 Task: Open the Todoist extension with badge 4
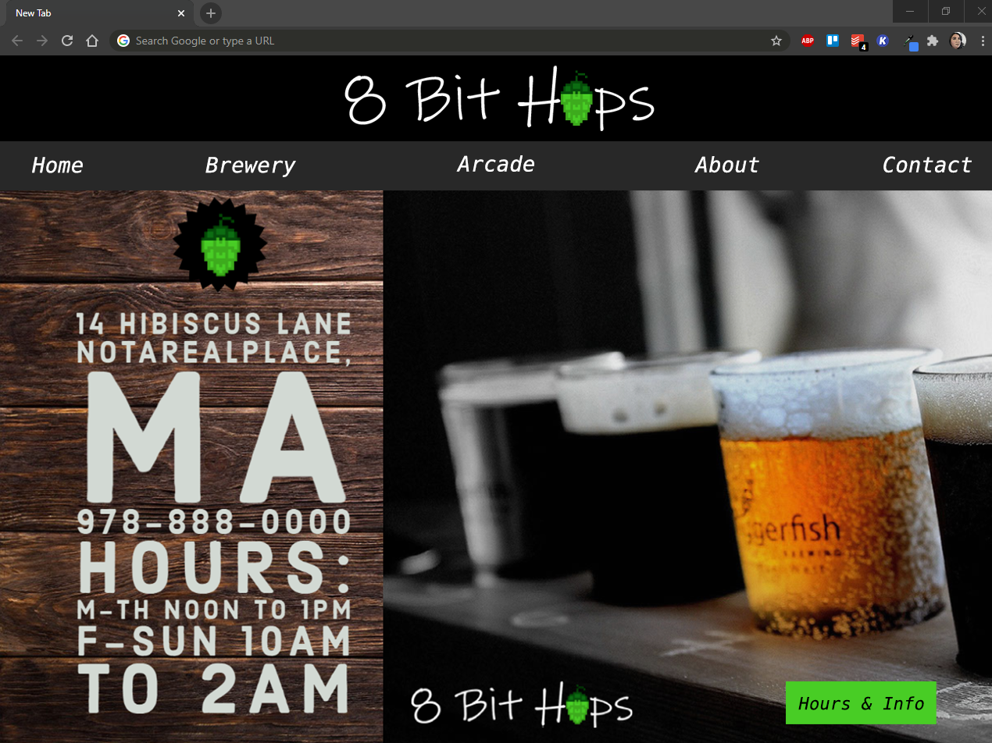point(858,41)
